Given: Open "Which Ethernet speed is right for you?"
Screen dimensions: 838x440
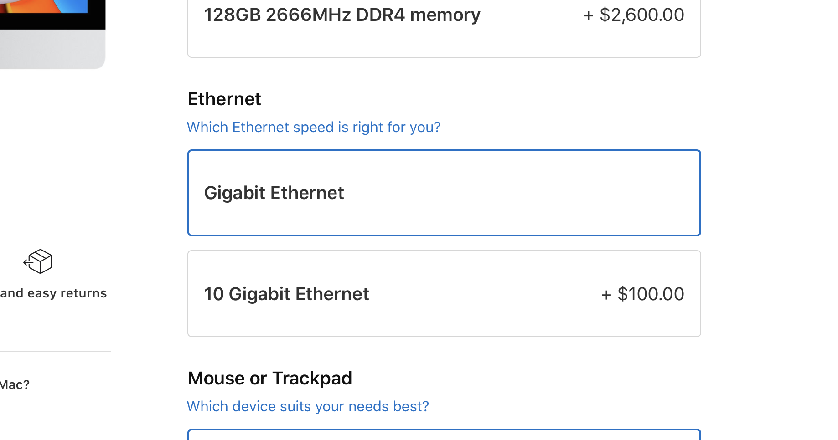Looking at the screenshot, I should tap(314, 127).
